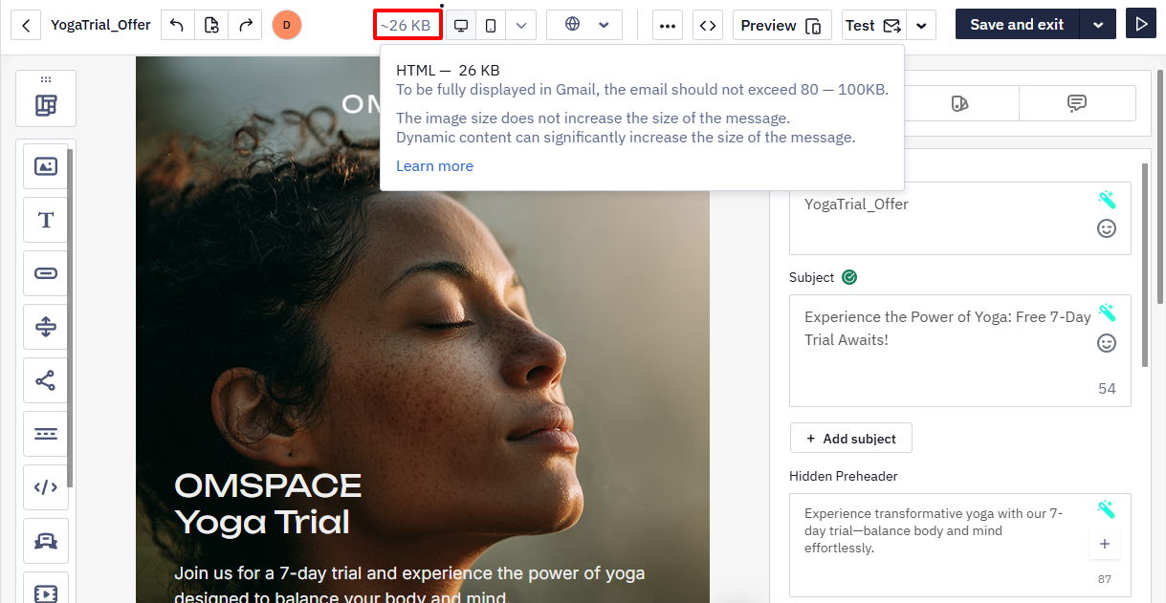Open emoji picker in name field
This screenshot has height=603, width=1166.
coord(1107,228)
